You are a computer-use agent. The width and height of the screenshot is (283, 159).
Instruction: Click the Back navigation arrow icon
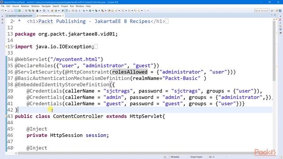(139, 11)
